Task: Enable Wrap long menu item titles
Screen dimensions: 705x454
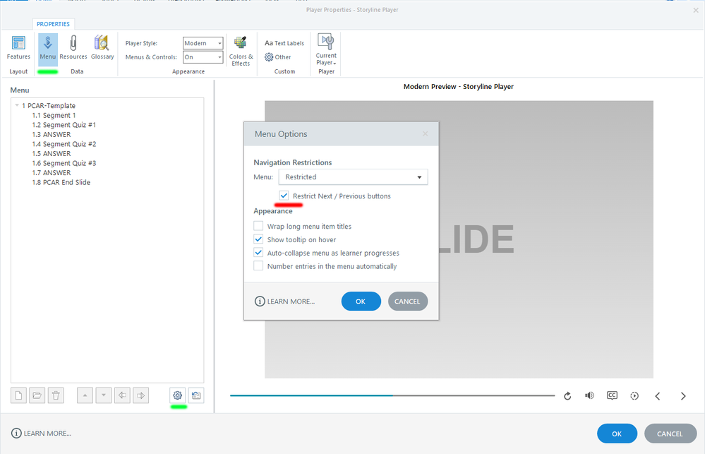Action: (x=258, y=227)
